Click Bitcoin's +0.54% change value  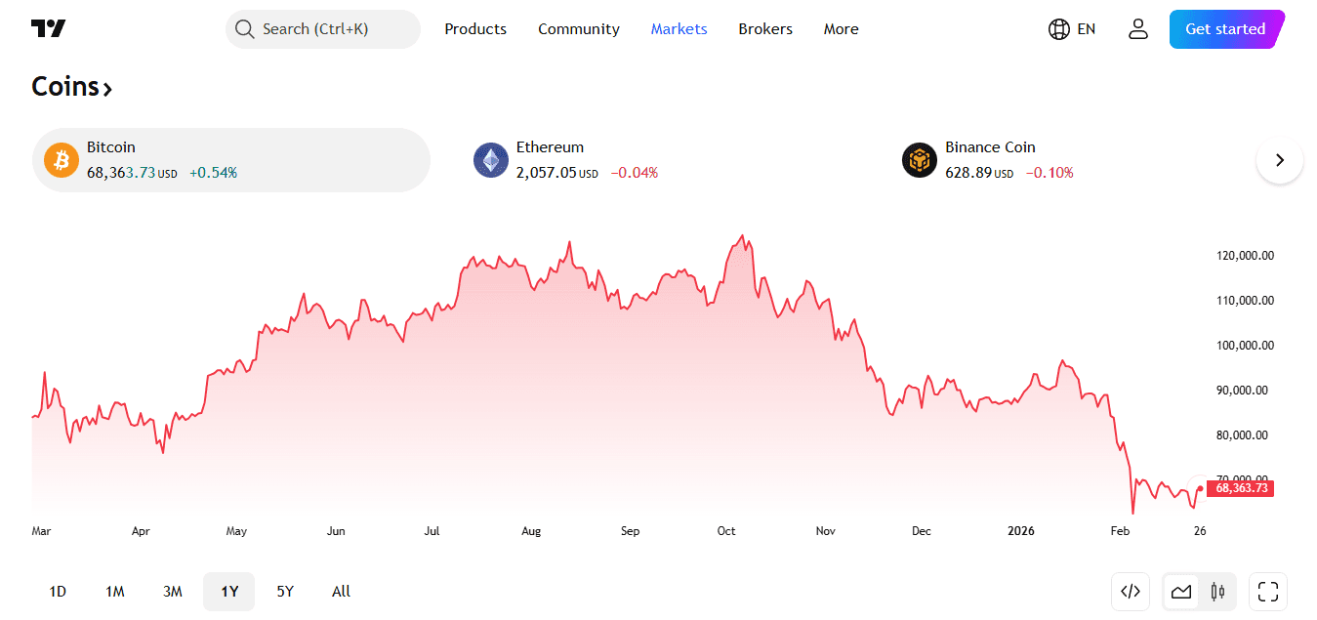pyautogui.click(x=213, y=173)
